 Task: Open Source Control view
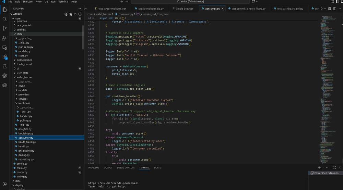point(4,29)
